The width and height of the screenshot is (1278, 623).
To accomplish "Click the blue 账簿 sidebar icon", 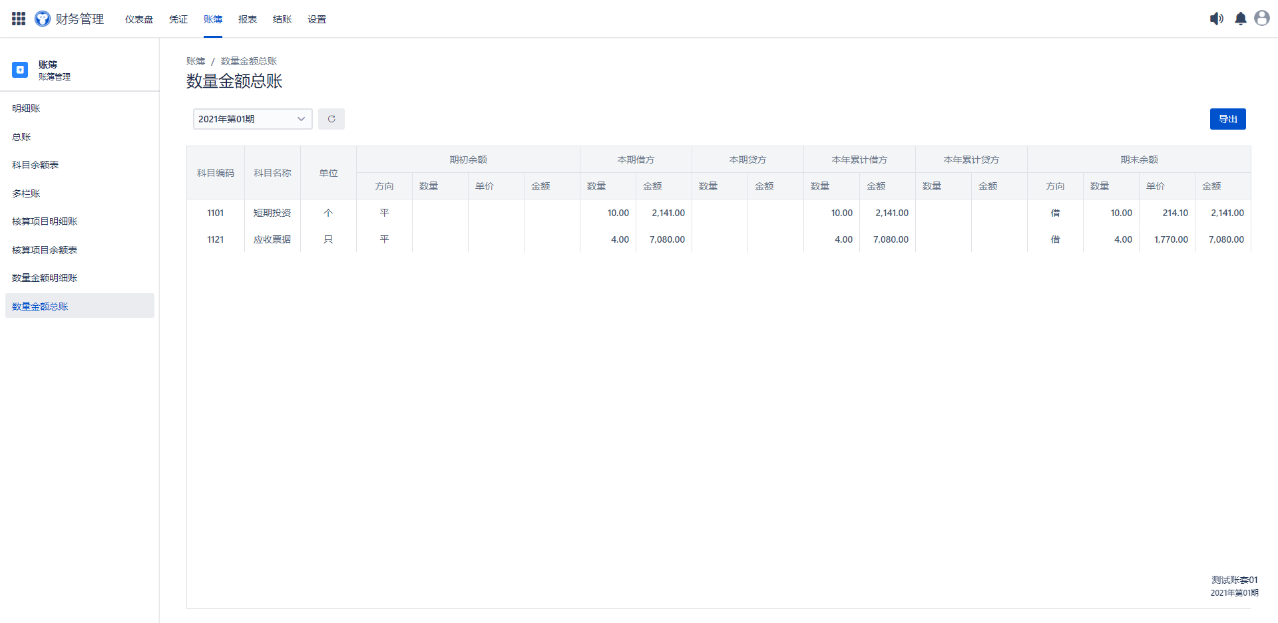I will point(20,70).
